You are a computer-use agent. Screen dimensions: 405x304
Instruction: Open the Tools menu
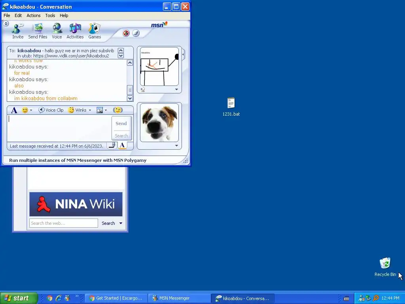pos(50,15)
